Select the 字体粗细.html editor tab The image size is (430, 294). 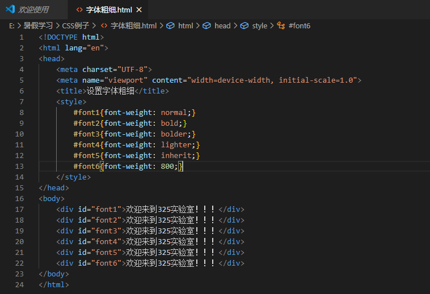tap(109, 10)
